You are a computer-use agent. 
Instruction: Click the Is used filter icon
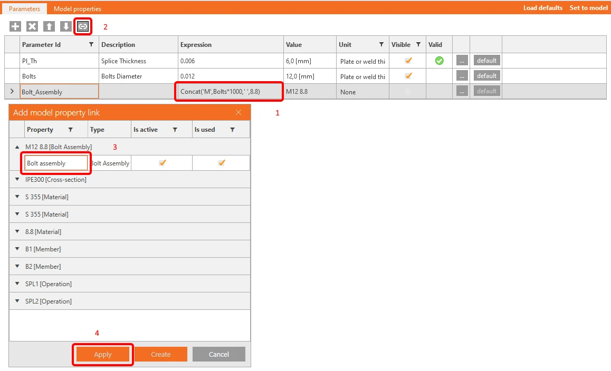tap(232, 130)
